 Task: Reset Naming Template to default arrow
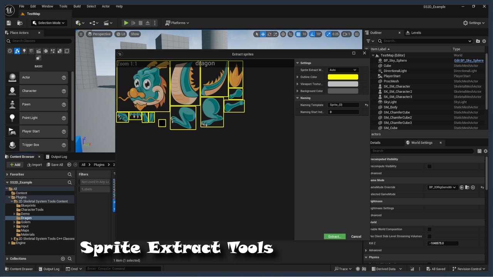coord(366,105)
